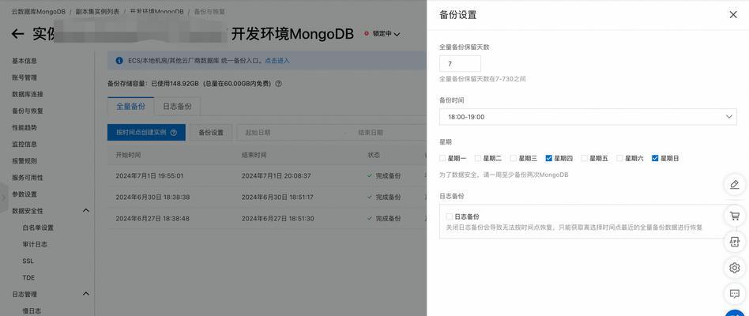
Task: Collapse the 数据安全性 sidebar section
Action: click(x=86, y=210)
